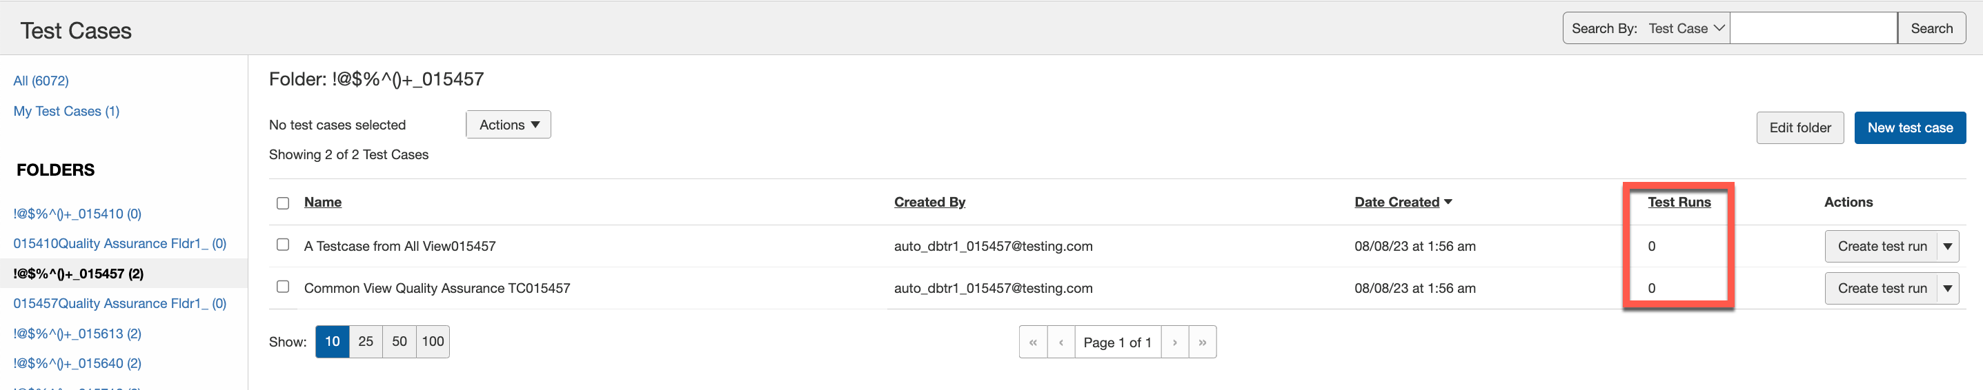Click into the search text field
This screenshot has width=1983, height=390.
(1813, 28)
